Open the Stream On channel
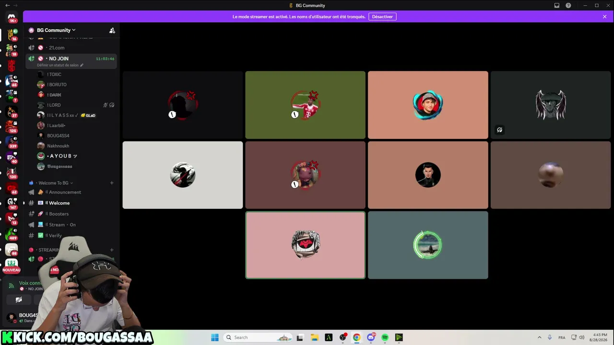This screenshot has height=345, width=614. click(x=71, y=225)
